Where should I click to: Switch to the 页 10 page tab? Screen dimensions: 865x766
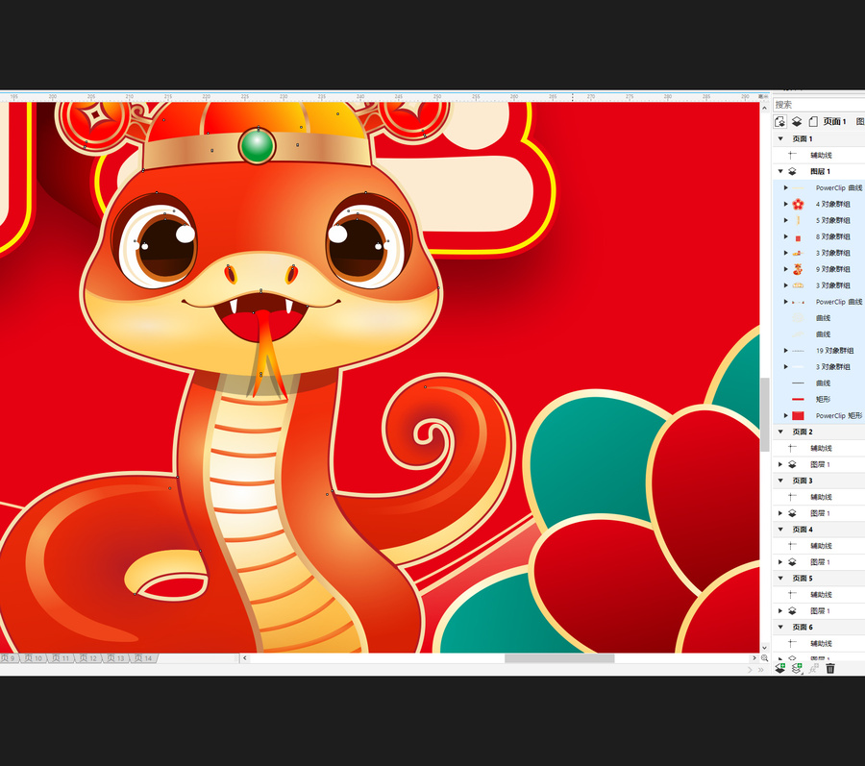coord(34,658)
